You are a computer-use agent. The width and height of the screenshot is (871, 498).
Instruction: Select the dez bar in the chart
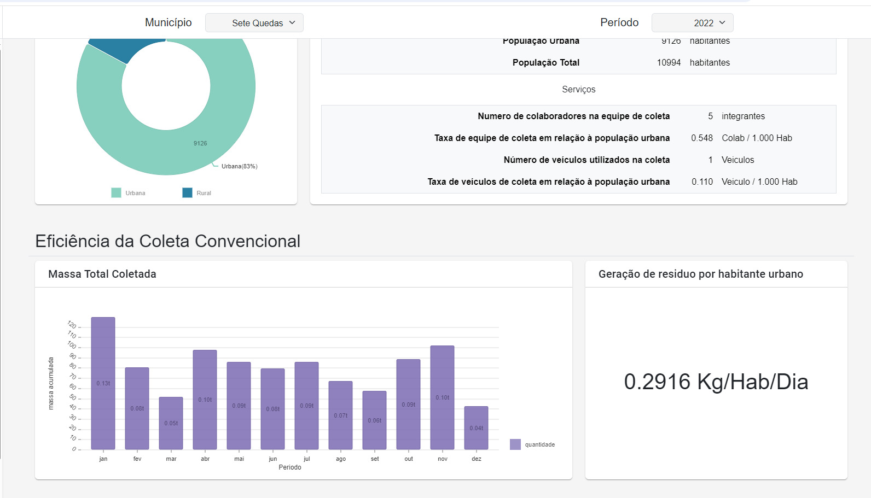click(x=476, y=427)
